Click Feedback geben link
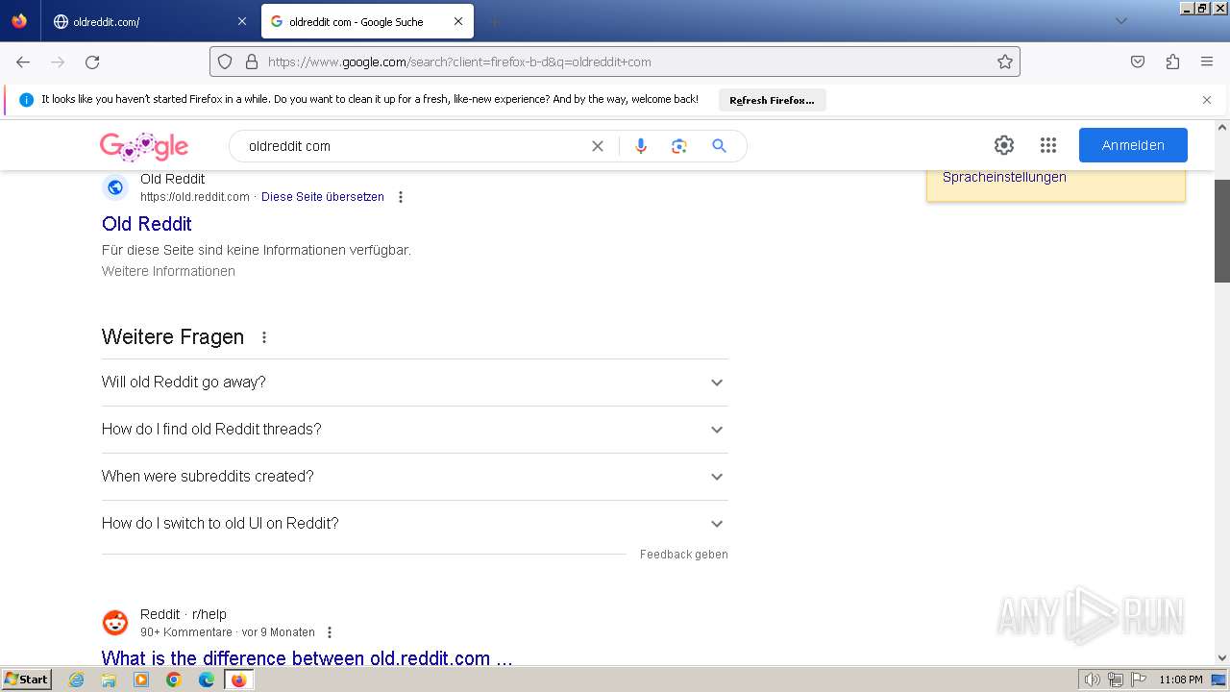 pos(684,555)
